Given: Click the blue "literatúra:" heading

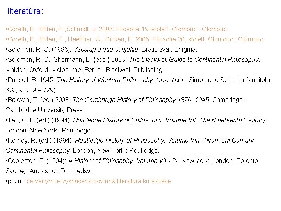Looking at the screenshot, I should click(x=25, y=11).
